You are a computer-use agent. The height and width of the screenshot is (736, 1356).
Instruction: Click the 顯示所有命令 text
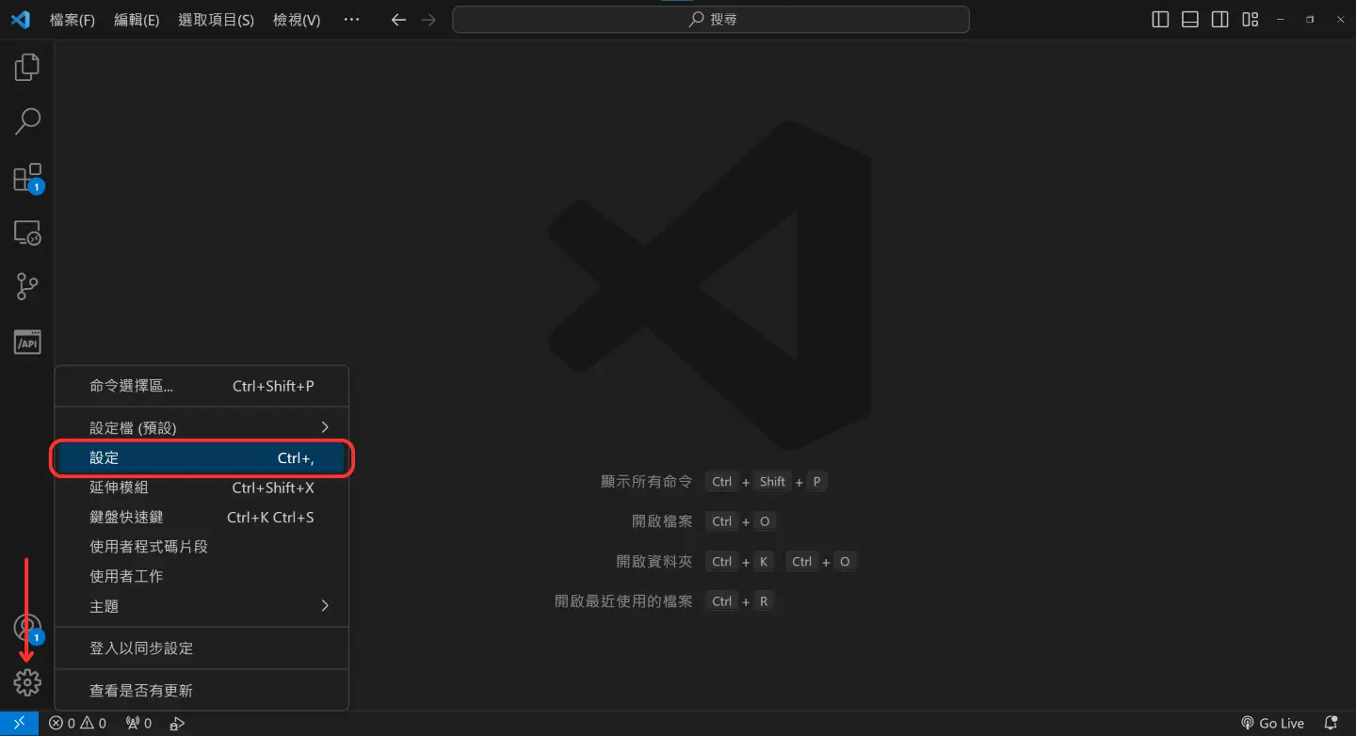(x=646, y=482)
